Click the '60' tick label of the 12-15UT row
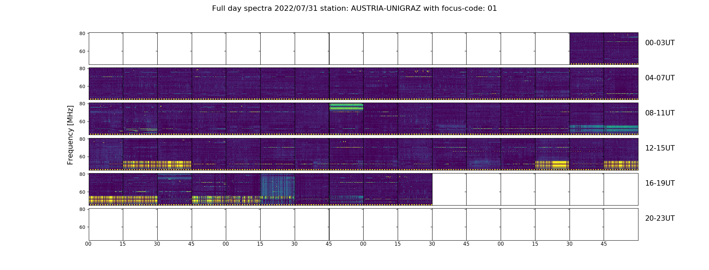709x270 pixels. click(82, 157)
